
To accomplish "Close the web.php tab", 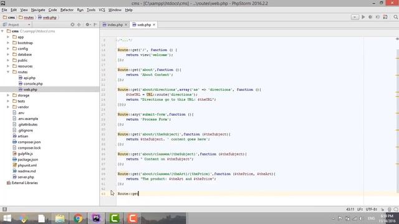I will 154,25.
